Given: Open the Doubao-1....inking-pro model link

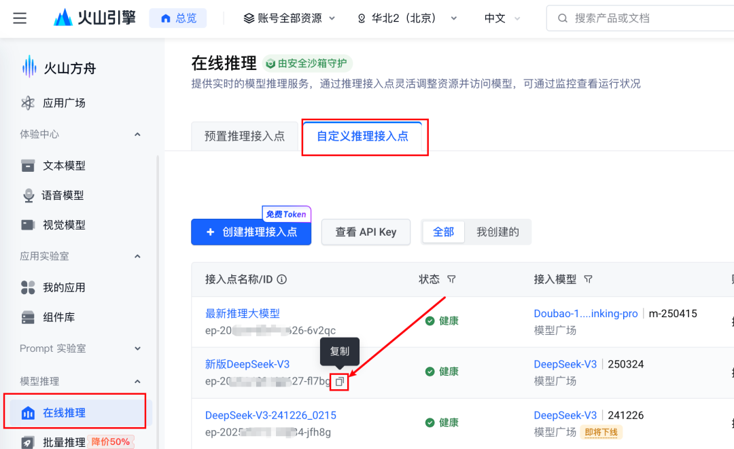Looking at the screenshot, I should click(x=586, y=313).
